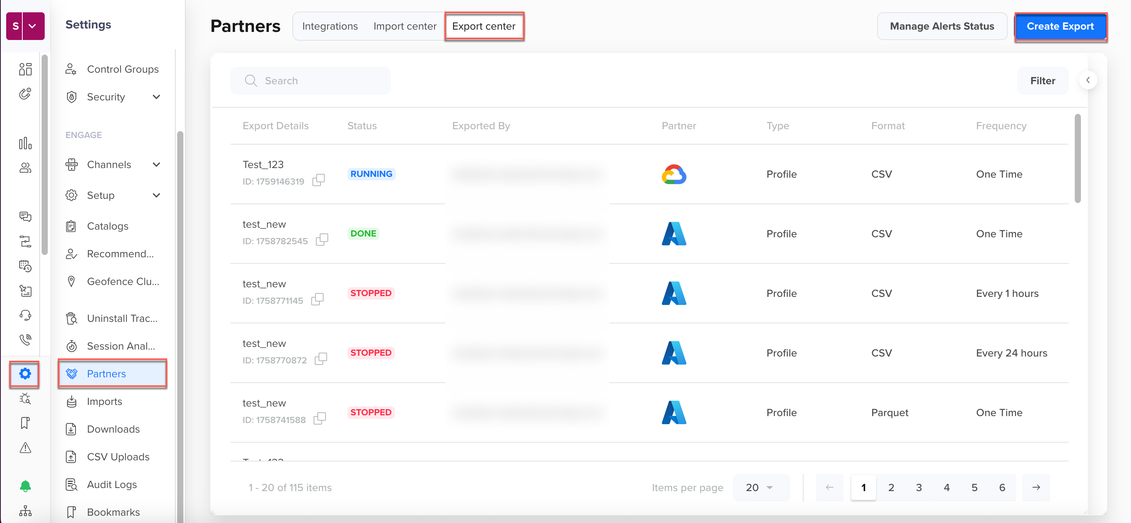Copy ID of Test_123 export
The height and width of the screenshot is (523, 1131).
tap(318, 180)
